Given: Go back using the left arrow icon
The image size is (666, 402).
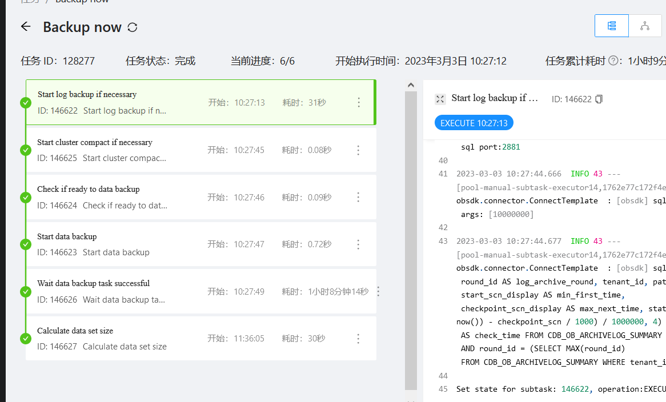Looking at the screenshot, I should click(26, 27).
